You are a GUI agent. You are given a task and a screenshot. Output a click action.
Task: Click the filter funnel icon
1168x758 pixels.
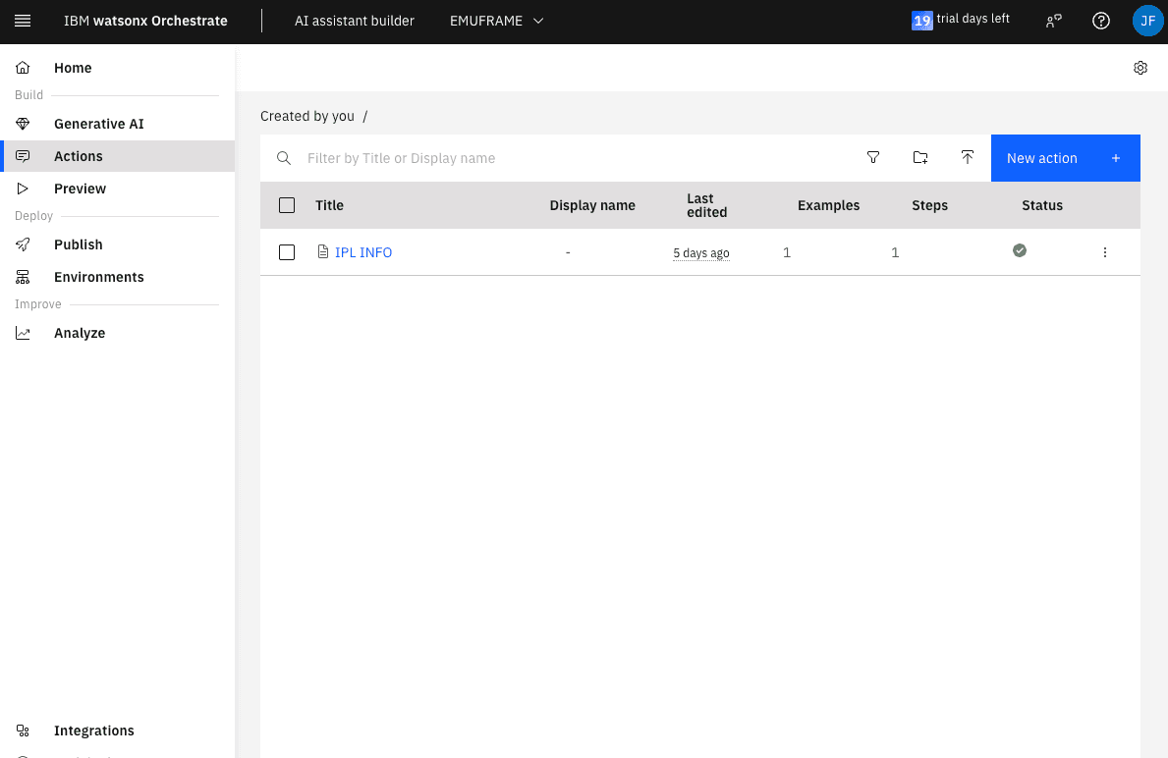click(x=872, y=158)
